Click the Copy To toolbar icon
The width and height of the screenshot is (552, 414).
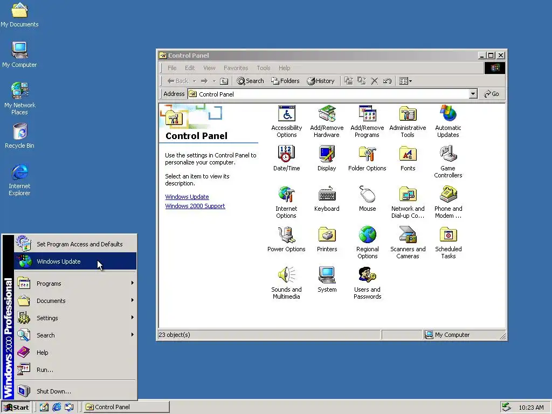tap(362, 81)
